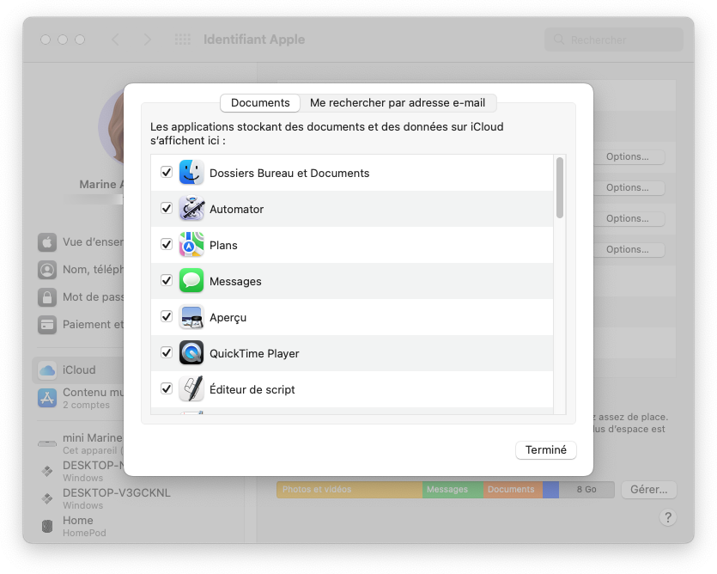Select the DESKTOP-V3GCKNL Windows device icon
Image resolution: width=717 pixels, height=574 pixels.
(x=46, y=497)
